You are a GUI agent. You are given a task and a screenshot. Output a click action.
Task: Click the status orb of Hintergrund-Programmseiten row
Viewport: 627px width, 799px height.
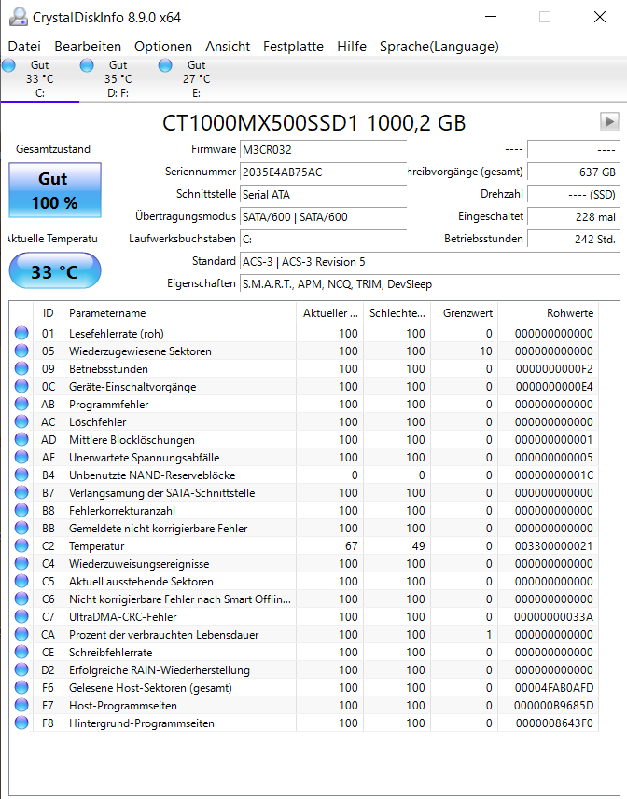21,723
